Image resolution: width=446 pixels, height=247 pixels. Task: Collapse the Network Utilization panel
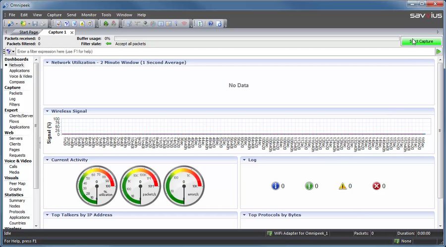click(x=47, y=62)
